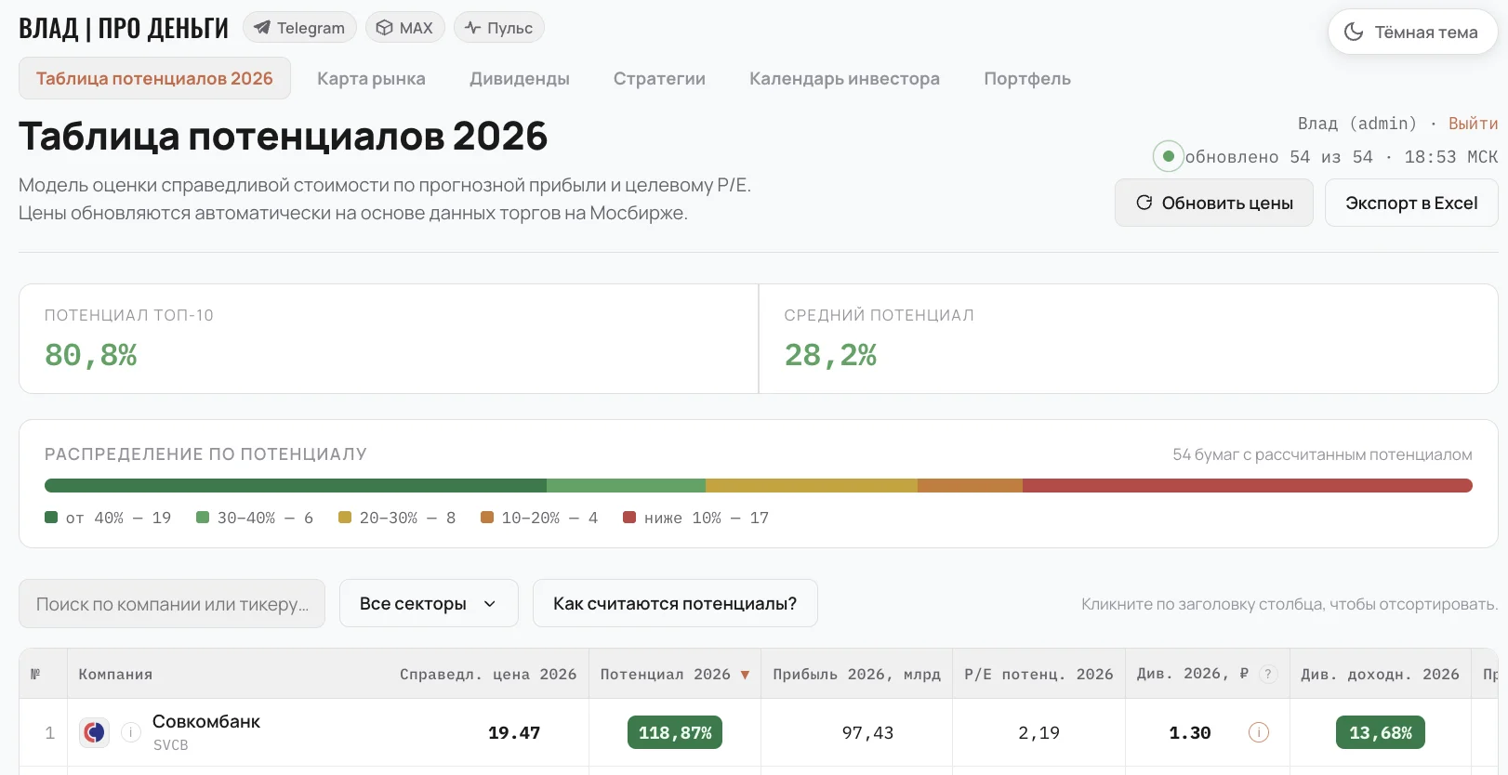Sort by Справедл. цена 2026 column header

tap(488, 675)
